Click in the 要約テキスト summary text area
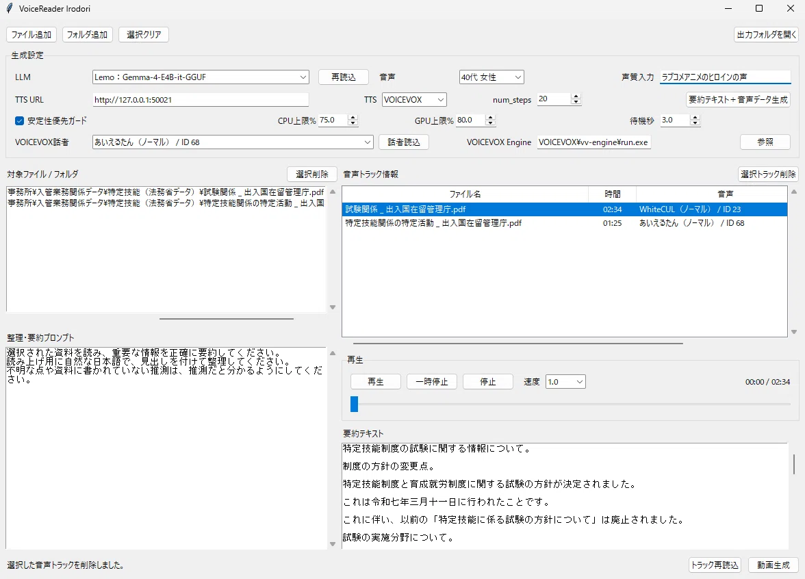The width and height of the screenshot is (805, 579). click(565, 496)
